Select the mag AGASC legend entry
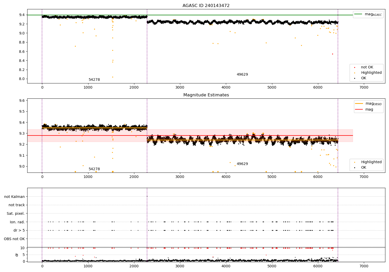 tap(368, 14)
